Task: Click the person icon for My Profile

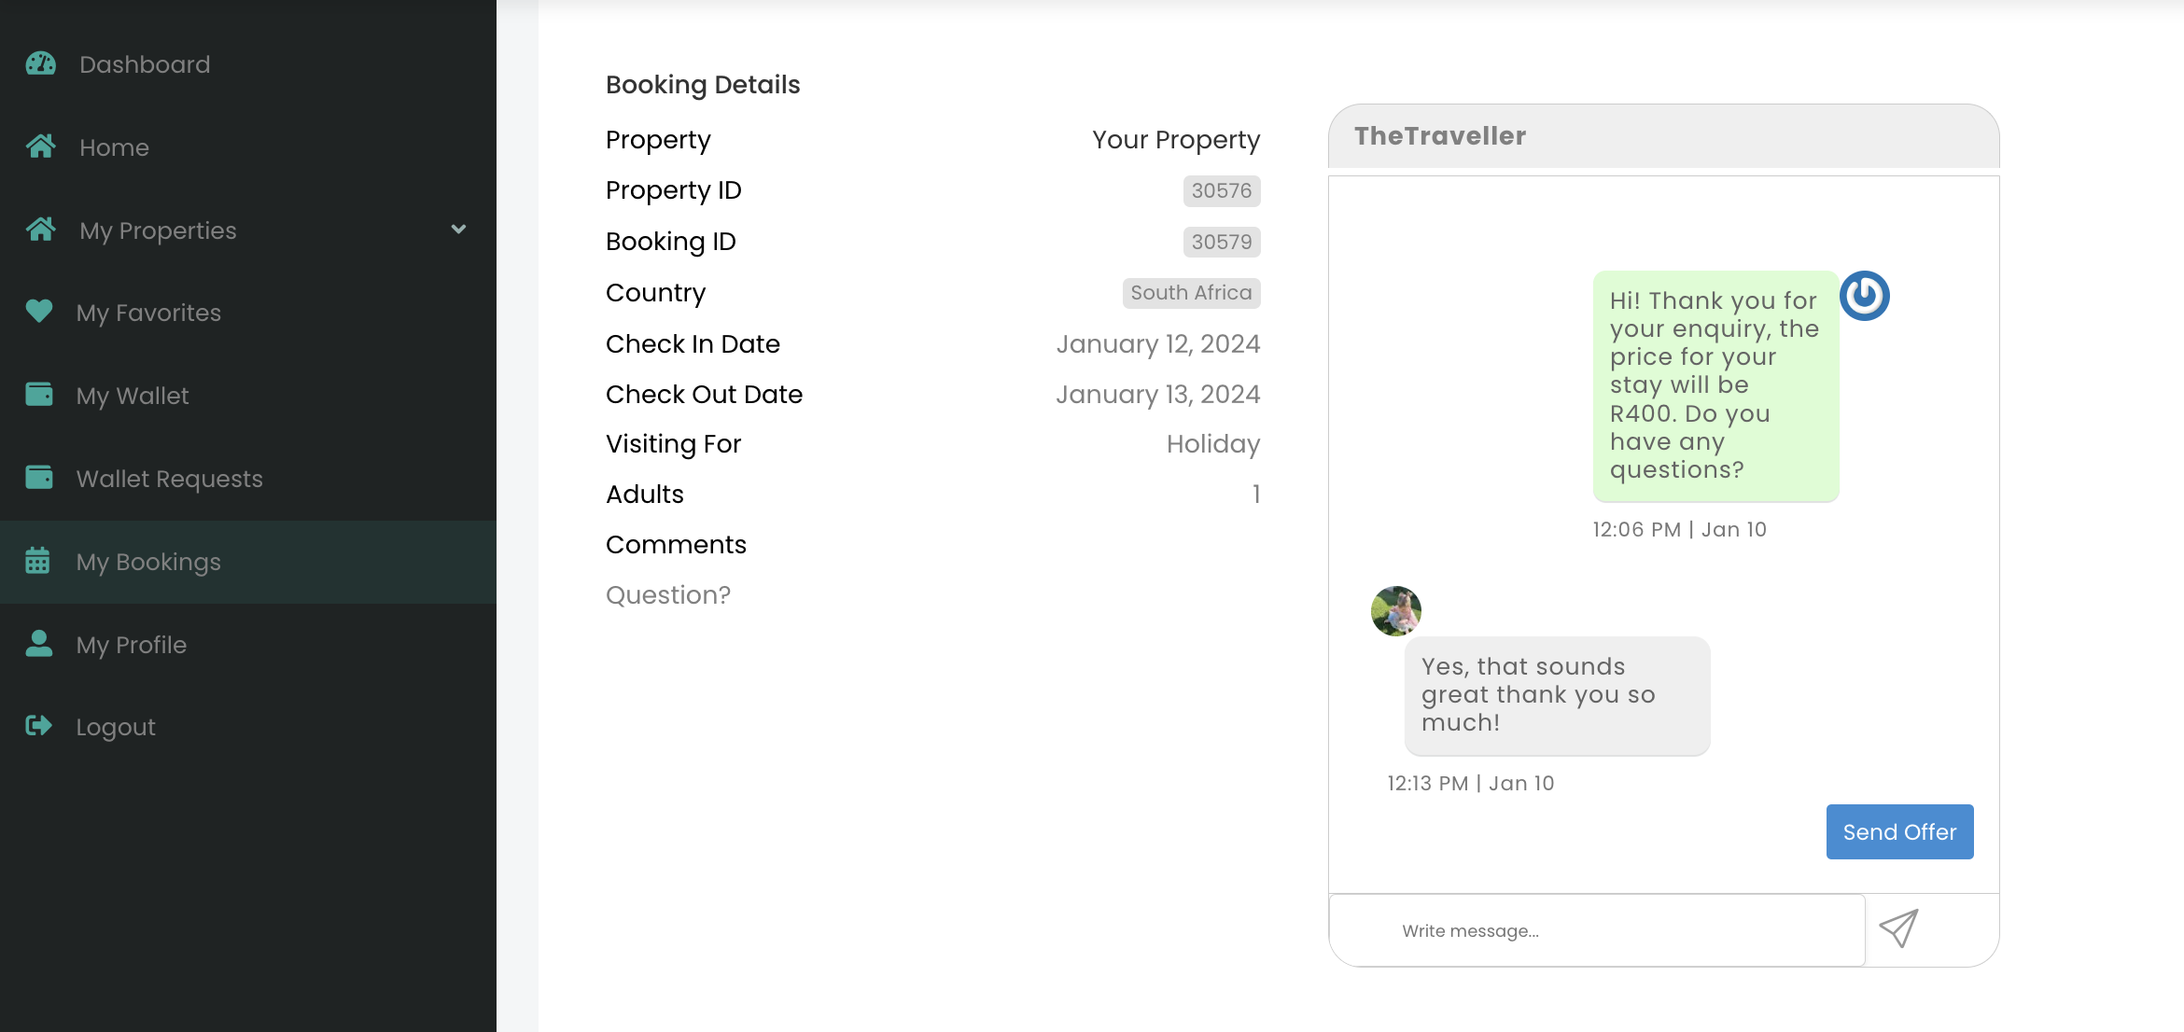Action: (39, 644)
